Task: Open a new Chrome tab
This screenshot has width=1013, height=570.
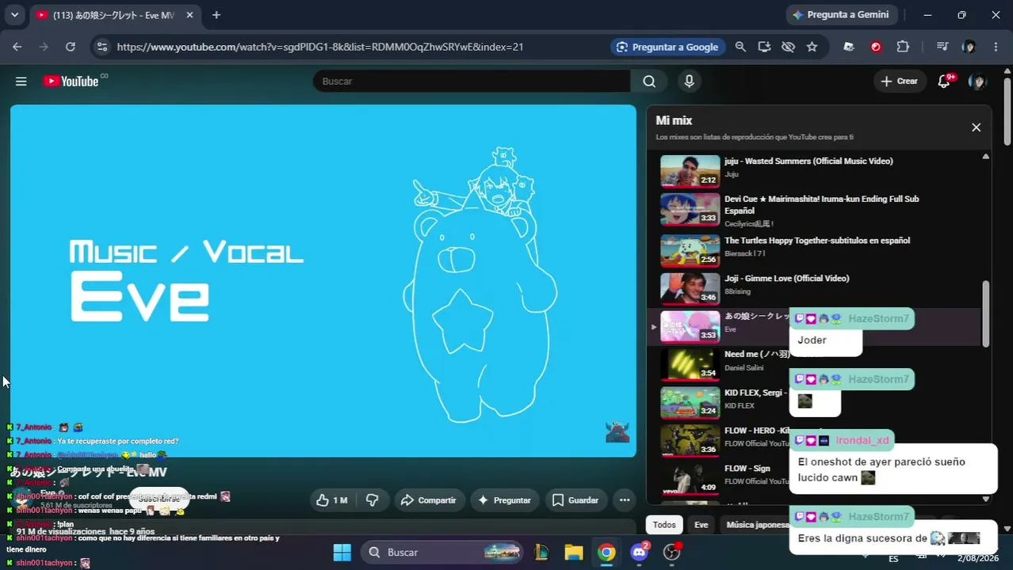Action: (216, 15)
